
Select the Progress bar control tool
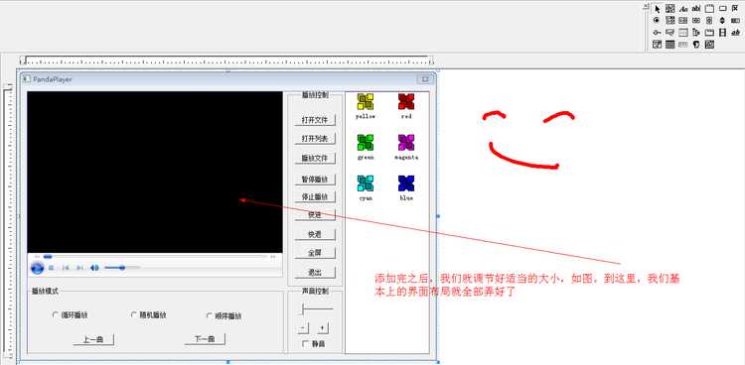735,21
